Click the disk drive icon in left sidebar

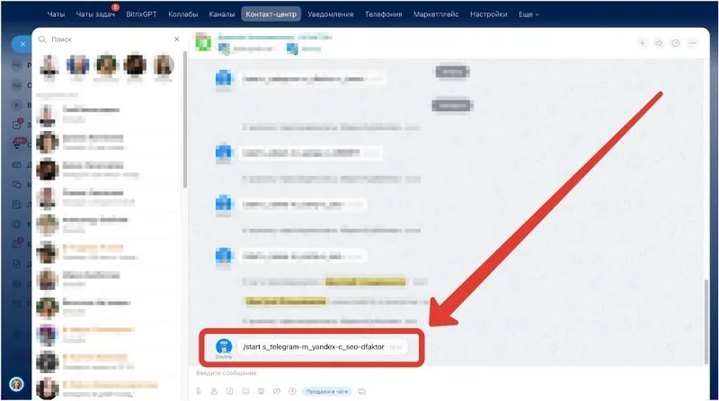pyautogui.click(x=16, y=165)
